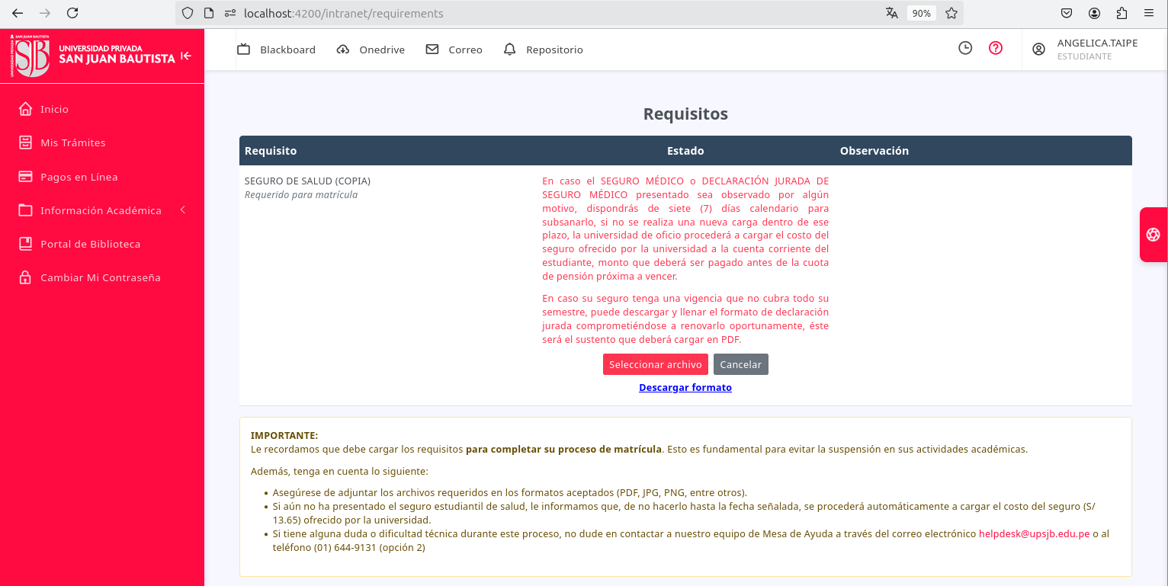Viewport: 1168px width, 586px height.
Task: Reload the page in the browser
Action: click(x=72, y=13)
